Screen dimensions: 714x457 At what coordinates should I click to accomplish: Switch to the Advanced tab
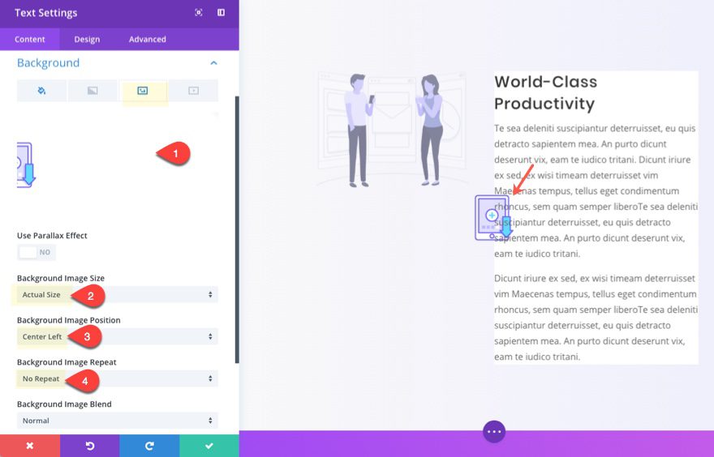click(147, 39)
